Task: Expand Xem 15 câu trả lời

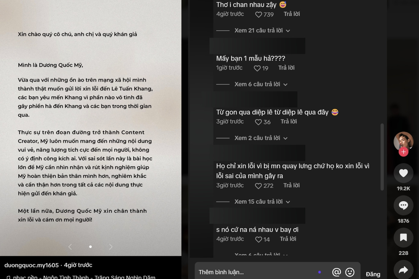Action: click(262, 202)
